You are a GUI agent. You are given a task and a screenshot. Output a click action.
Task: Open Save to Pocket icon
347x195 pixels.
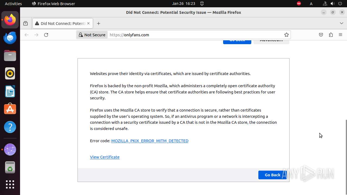(x=321, y=35)
